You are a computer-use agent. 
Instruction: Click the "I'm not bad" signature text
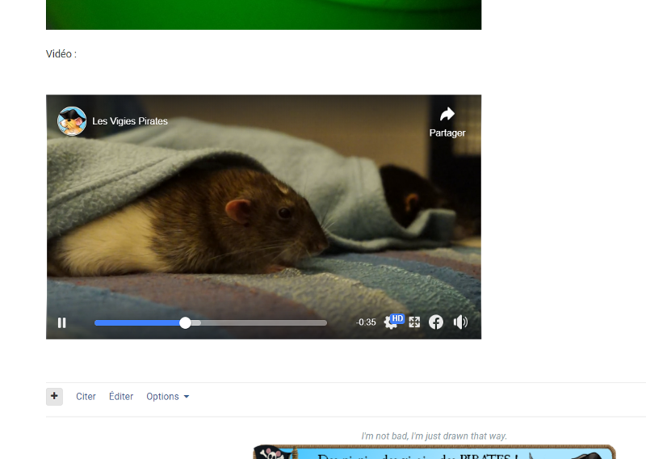(x=434, y=436)
